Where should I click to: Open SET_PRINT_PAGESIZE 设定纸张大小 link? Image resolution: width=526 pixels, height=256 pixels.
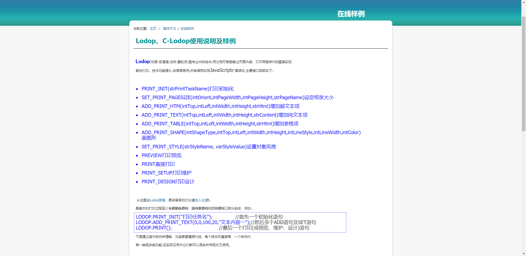click(238, 98)
